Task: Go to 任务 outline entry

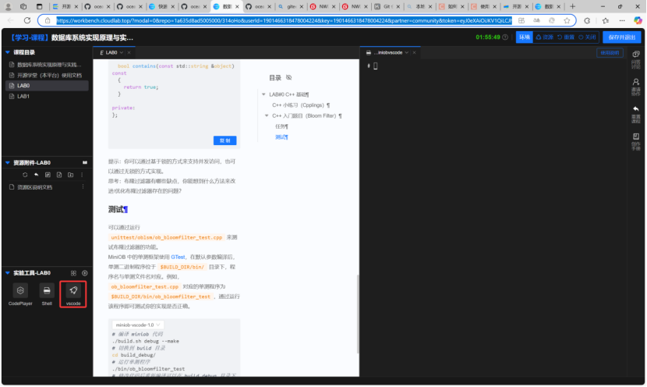Action: pyautogui.click(x=281, y=126)
